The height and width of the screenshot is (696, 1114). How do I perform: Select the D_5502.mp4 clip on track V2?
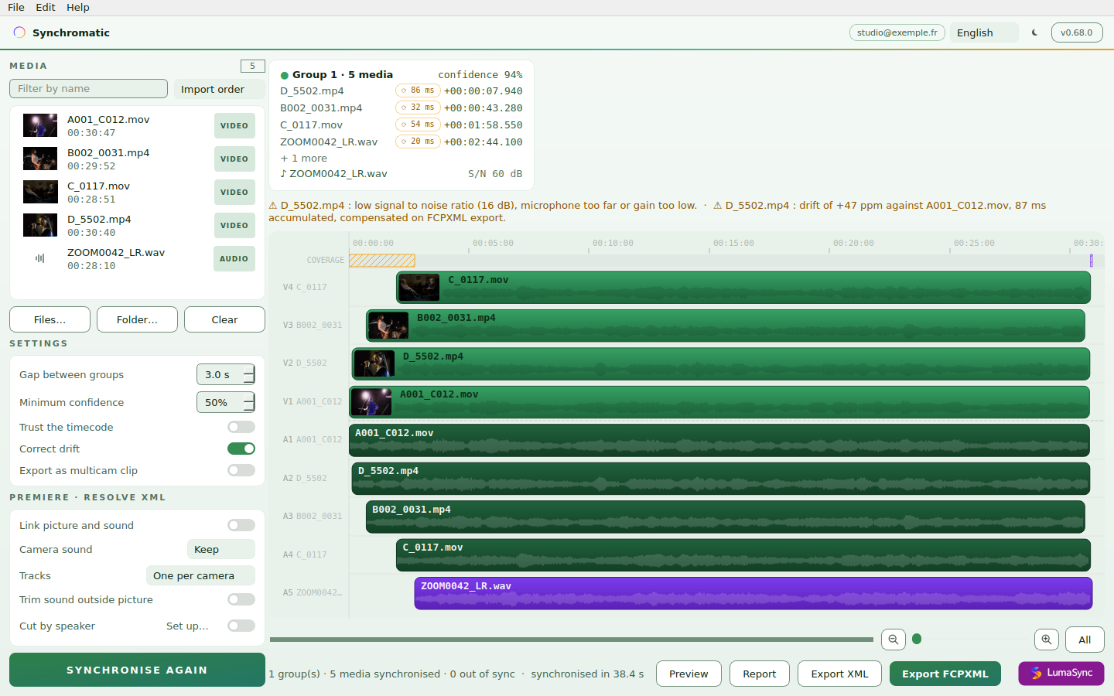click(x=721, y=364)
